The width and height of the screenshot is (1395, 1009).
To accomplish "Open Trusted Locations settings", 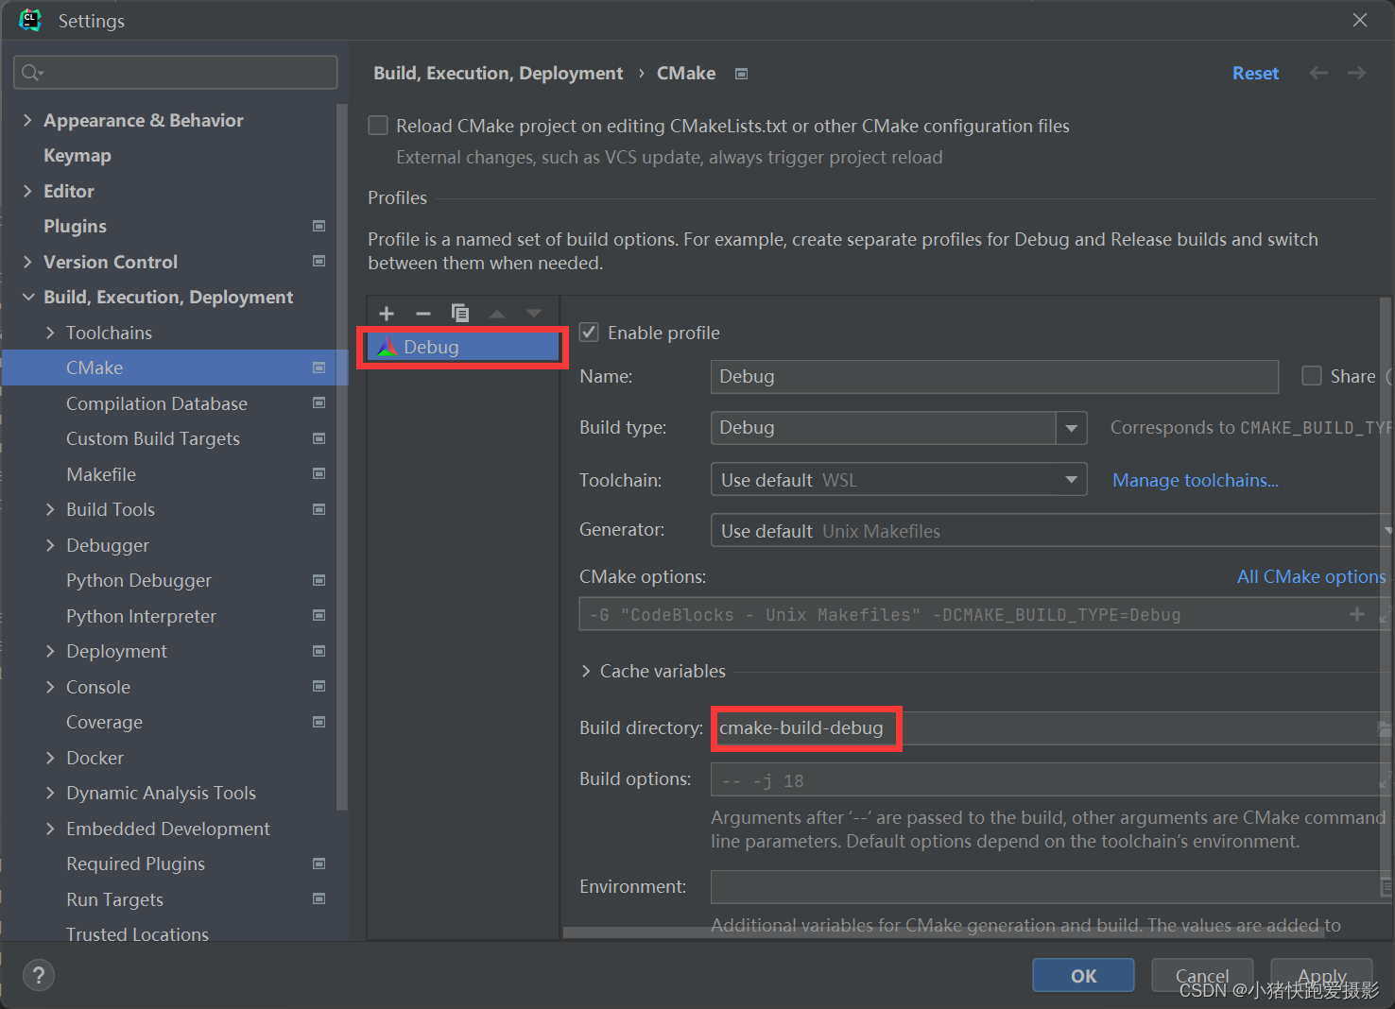I will pos(137,933).
